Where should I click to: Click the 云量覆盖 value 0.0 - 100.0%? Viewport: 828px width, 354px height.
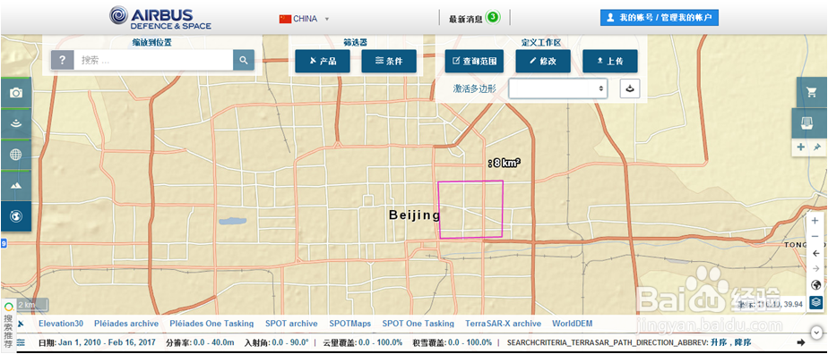point(380,342)
